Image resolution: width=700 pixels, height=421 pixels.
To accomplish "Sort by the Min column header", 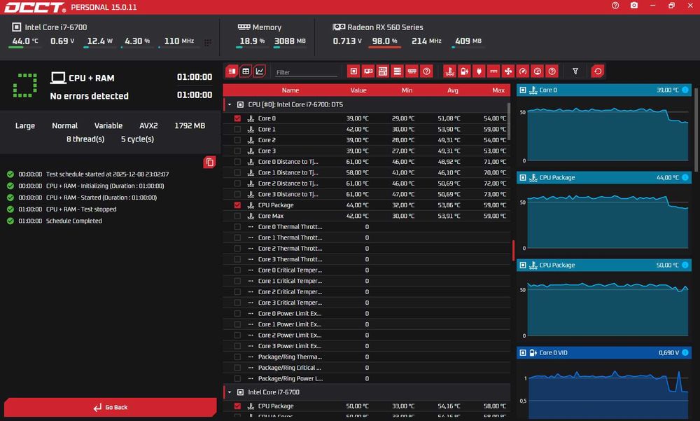I will tap(407, 90).
